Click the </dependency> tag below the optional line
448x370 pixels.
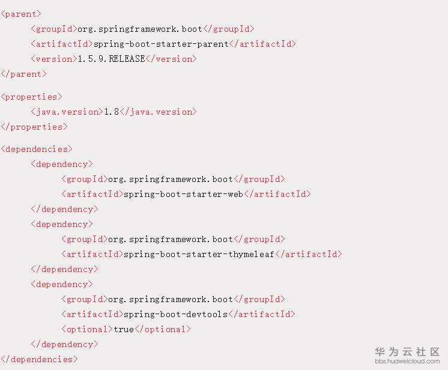[64, 344]
